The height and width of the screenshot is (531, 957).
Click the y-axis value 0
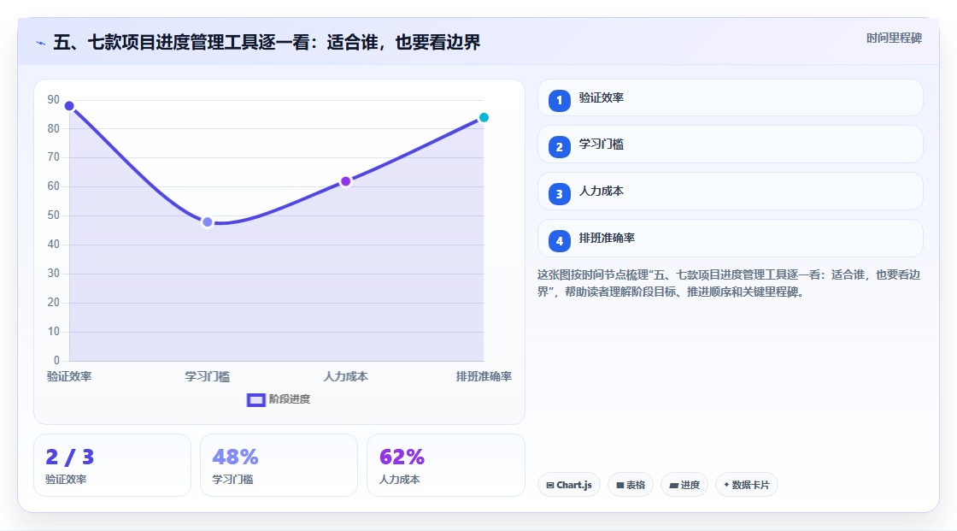56,361
